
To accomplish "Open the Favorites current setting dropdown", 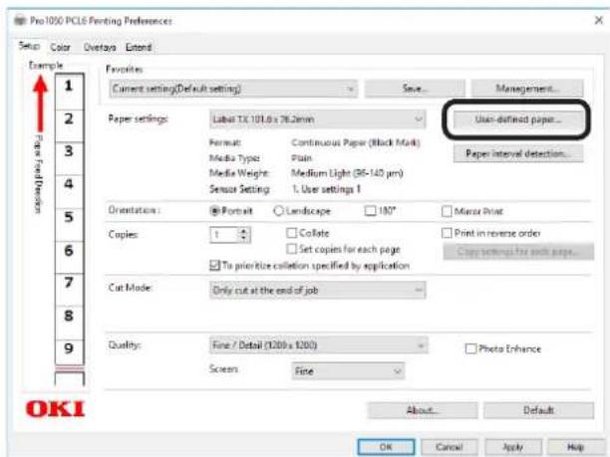I will [234, 90].
